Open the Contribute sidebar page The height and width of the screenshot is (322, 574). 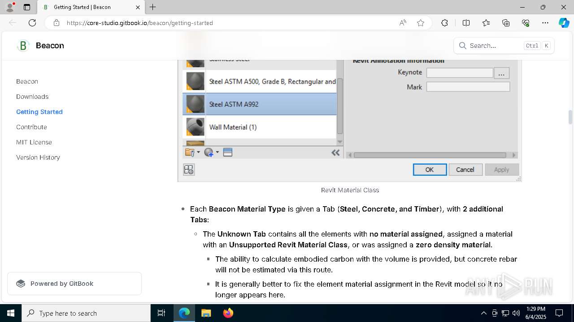[x=31, y=127]
